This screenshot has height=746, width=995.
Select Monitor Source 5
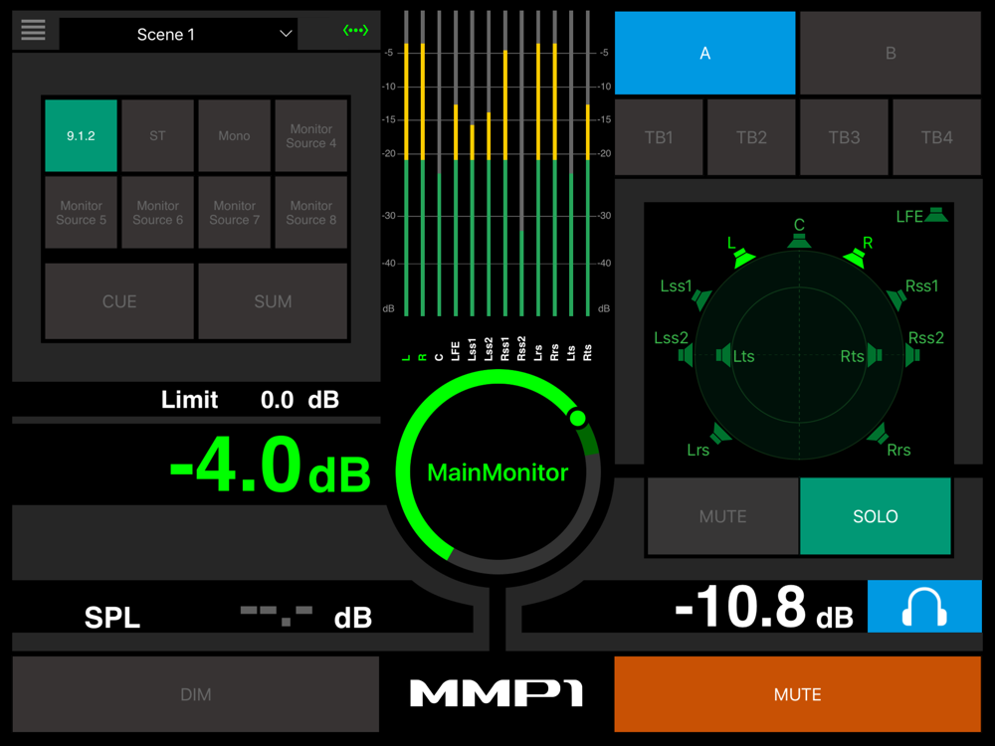82,213
